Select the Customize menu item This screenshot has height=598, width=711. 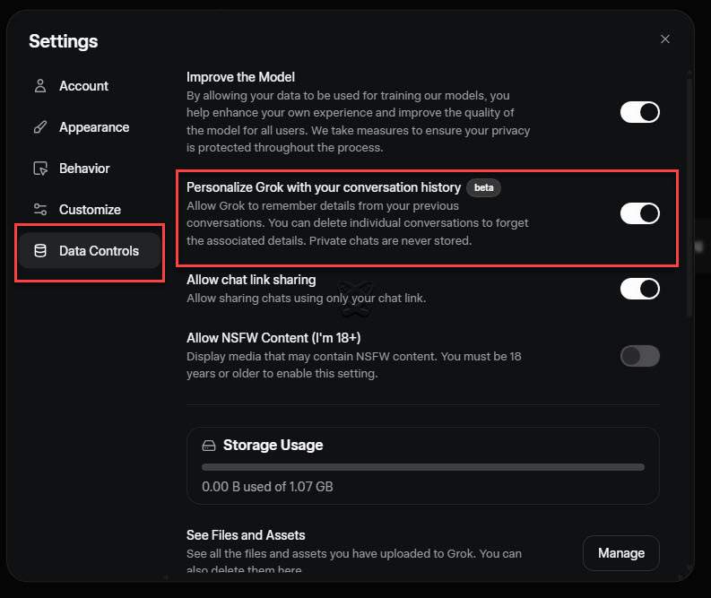pyautogui.click(x=90, y=210)
